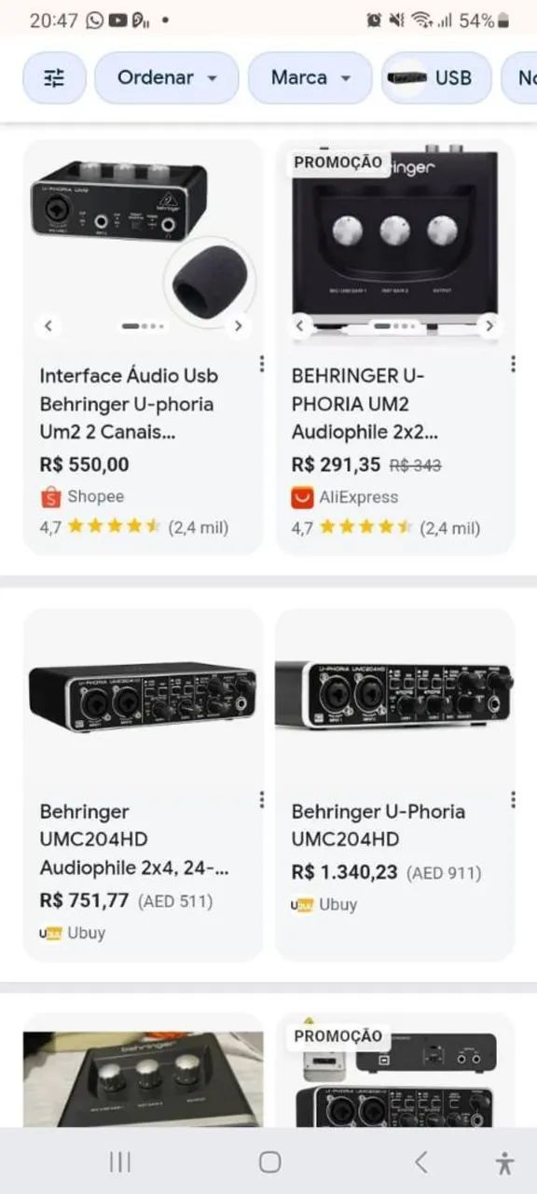Tap the recent apps button
This screenshot has width=537, height=1194.
119,1161
